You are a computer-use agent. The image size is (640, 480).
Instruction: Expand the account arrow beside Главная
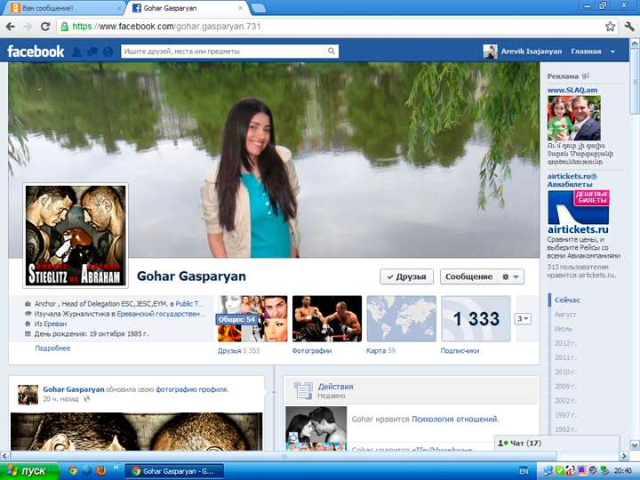pos(612,52)
